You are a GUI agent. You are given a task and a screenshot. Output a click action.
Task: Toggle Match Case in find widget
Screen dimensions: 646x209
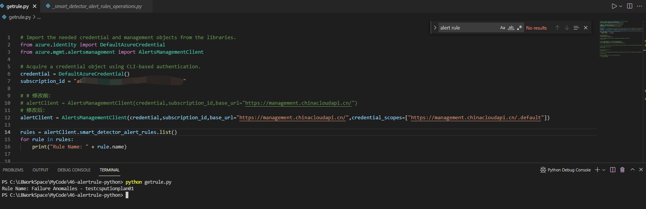point(503,28)
